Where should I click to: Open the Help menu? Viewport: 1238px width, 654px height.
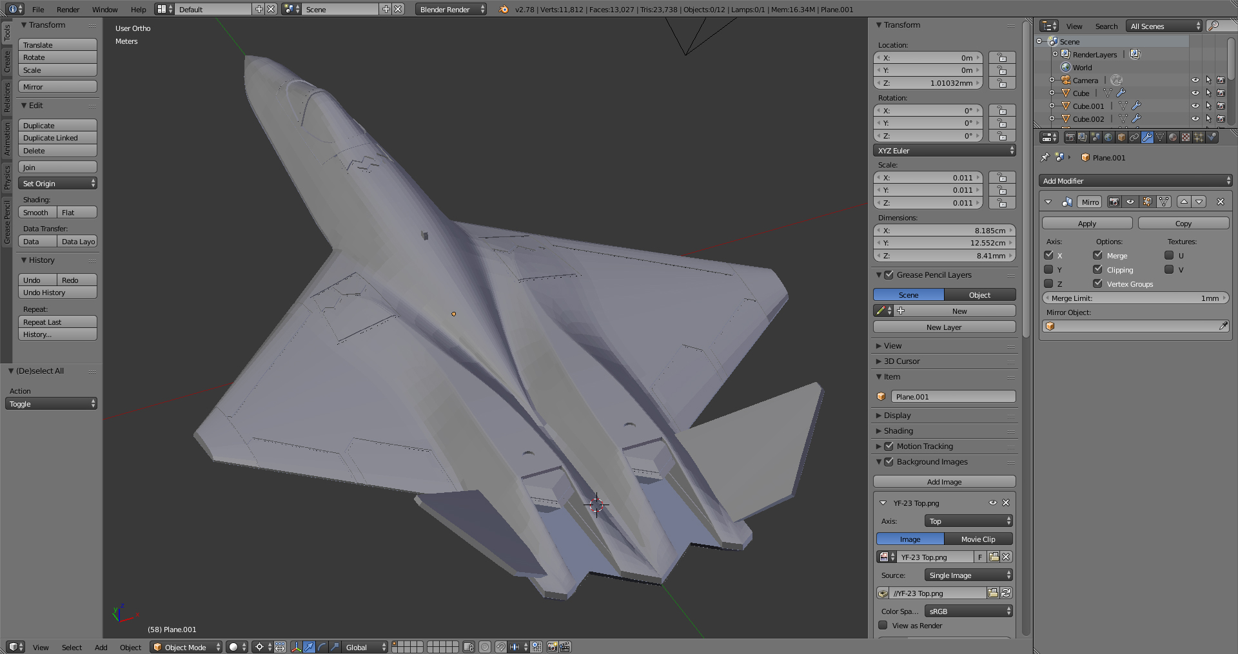pyautogui.click(x=138, y=9)
